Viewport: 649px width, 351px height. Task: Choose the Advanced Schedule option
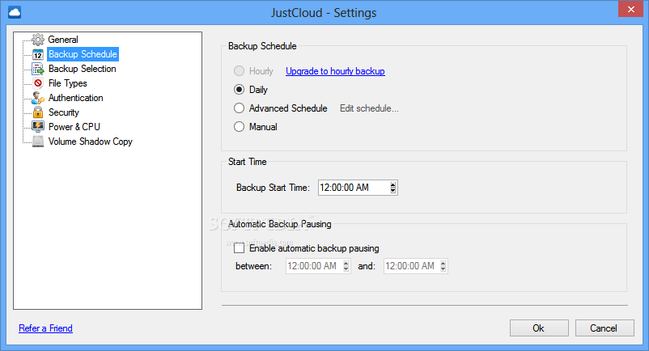click(239, 108)
